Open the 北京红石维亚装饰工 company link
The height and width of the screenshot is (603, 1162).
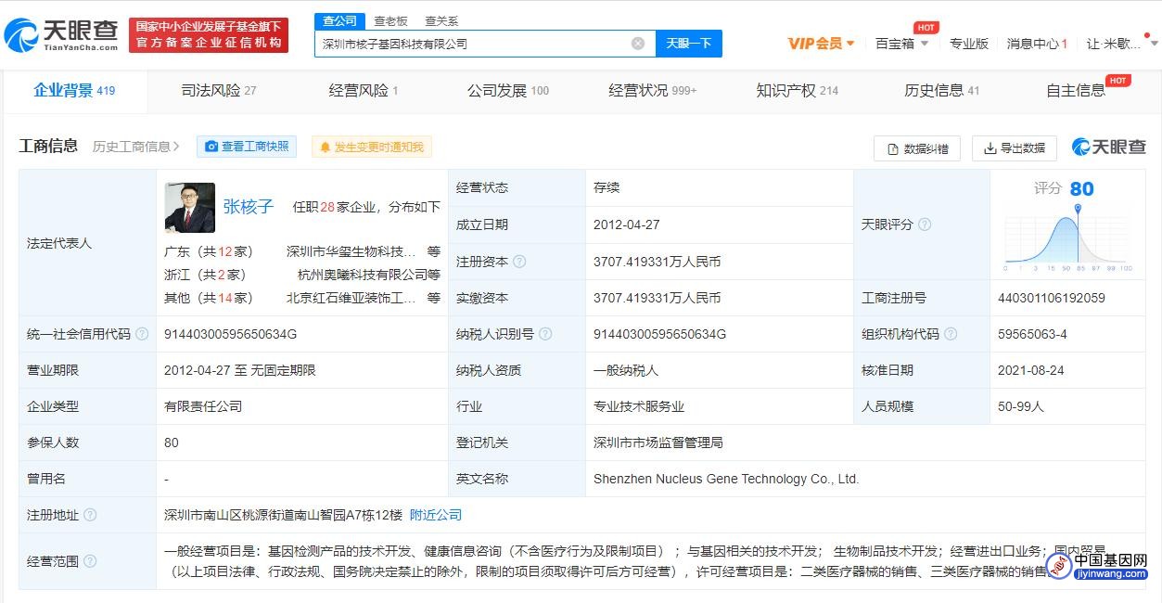coord(351,298)
